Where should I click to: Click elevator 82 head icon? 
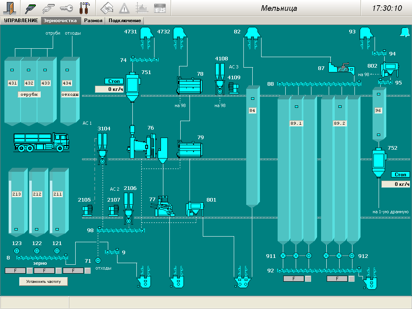click(x=252, y=33)
